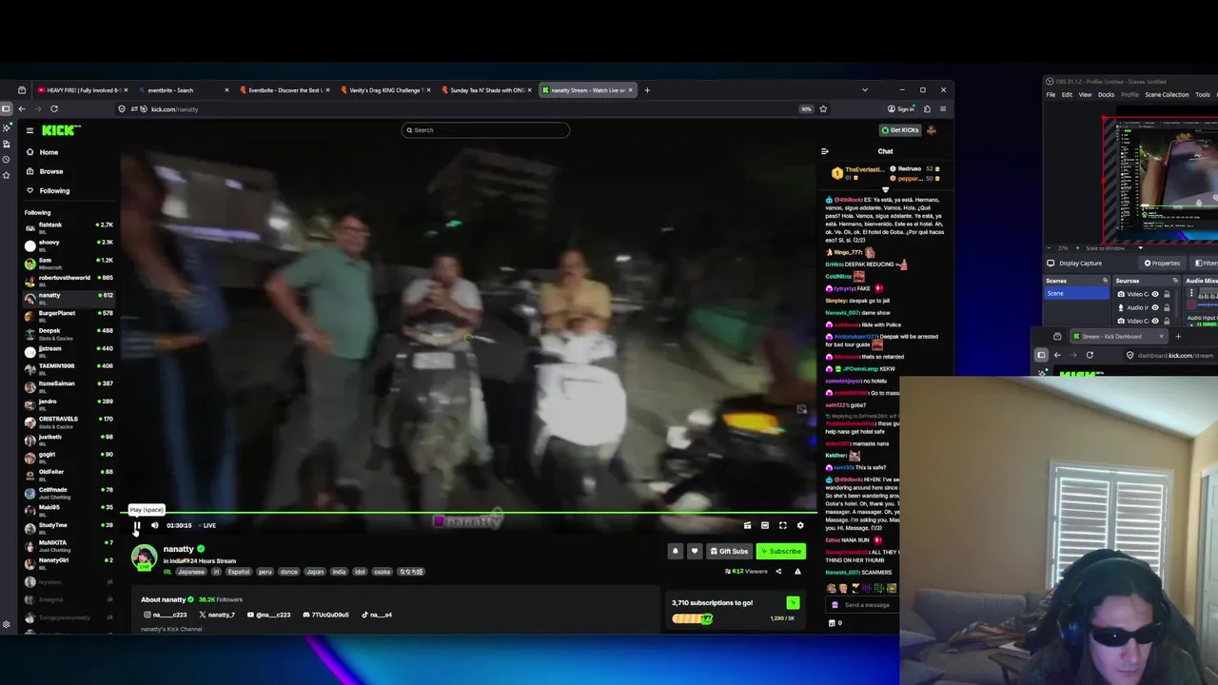Open the Edit menu in OBS

tap(1067, 95)
